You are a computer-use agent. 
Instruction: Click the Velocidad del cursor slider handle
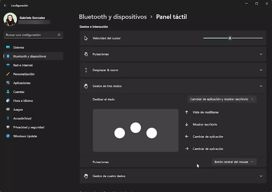pyautogui.click(x=230, y=38)
